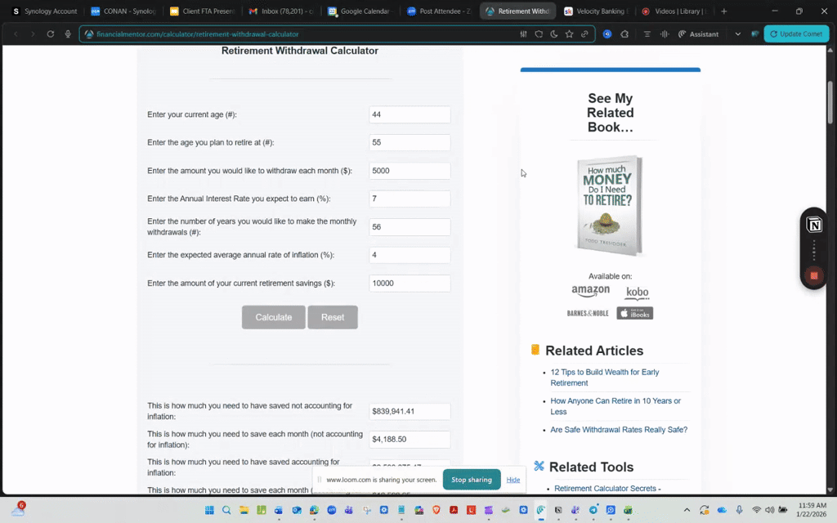Click the microphone icon beside the address bar
The image size is (837, 523).
[68, 34]
